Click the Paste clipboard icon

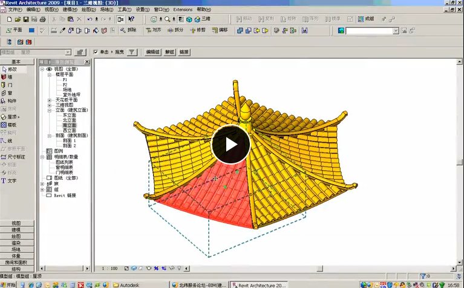70,19
